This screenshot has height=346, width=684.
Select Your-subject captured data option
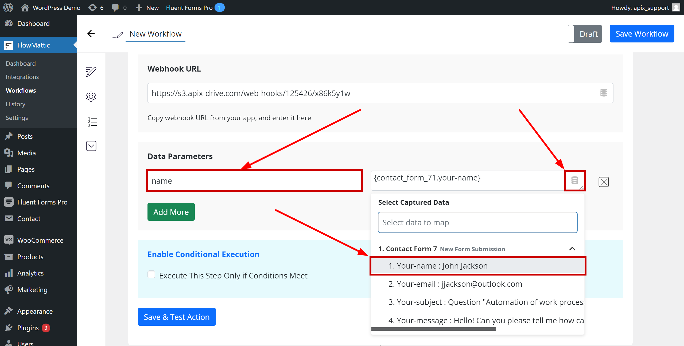click(478, 302)
